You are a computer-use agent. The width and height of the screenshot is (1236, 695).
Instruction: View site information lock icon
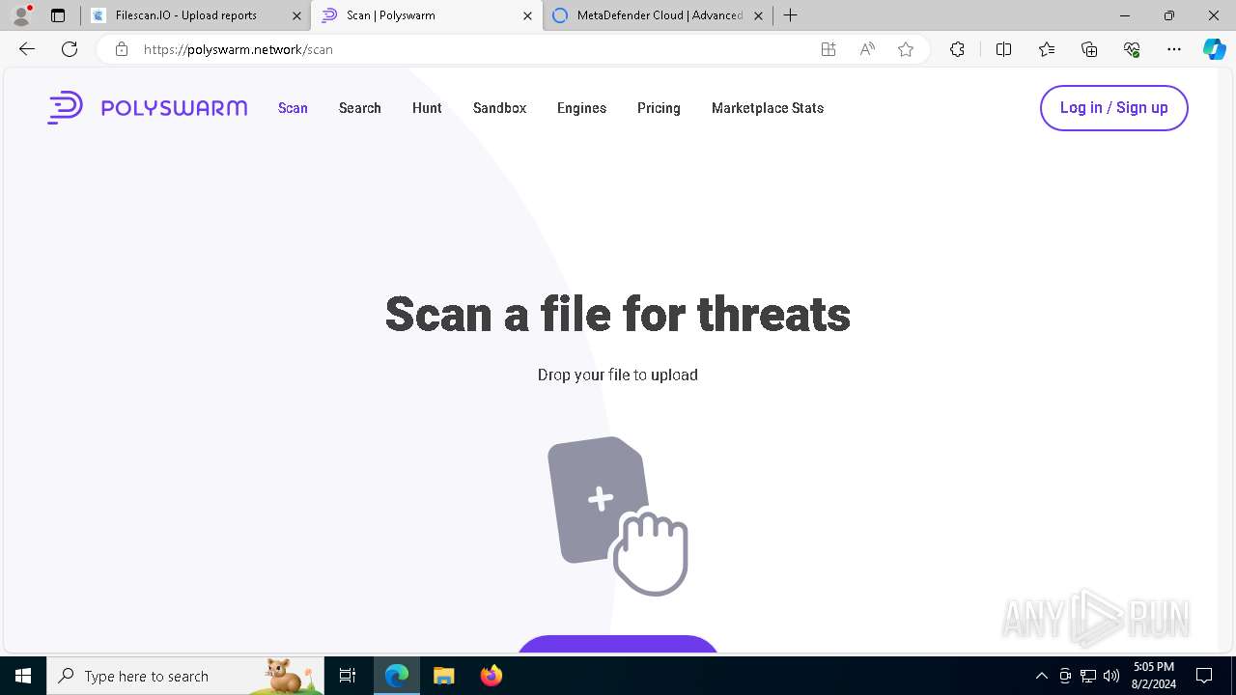122,49
